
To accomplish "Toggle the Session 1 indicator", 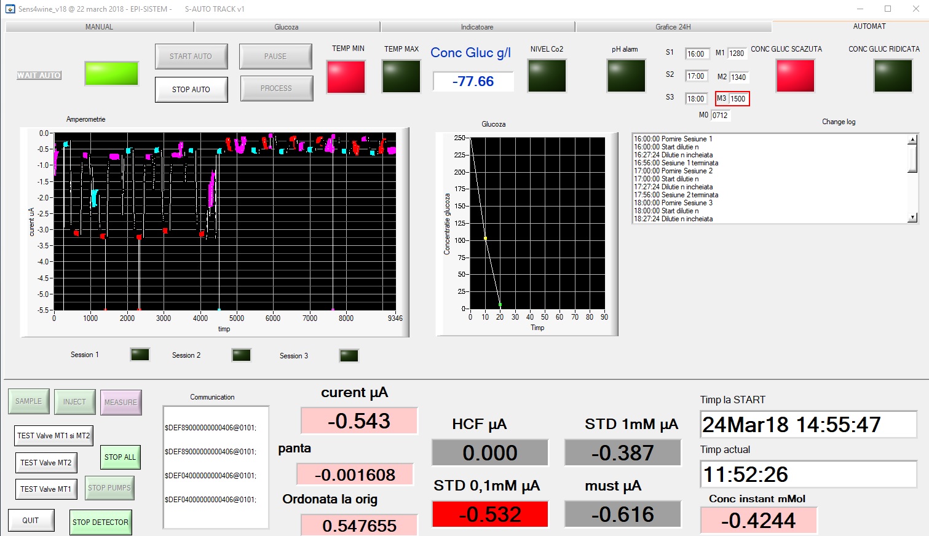I will (x=140, y=355).
